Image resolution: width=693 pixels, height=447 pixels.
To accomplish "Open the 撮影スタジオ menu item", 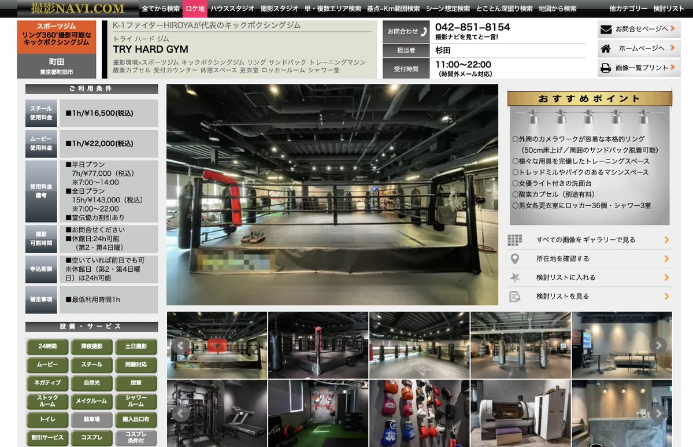I will click(x=279, y=9).
